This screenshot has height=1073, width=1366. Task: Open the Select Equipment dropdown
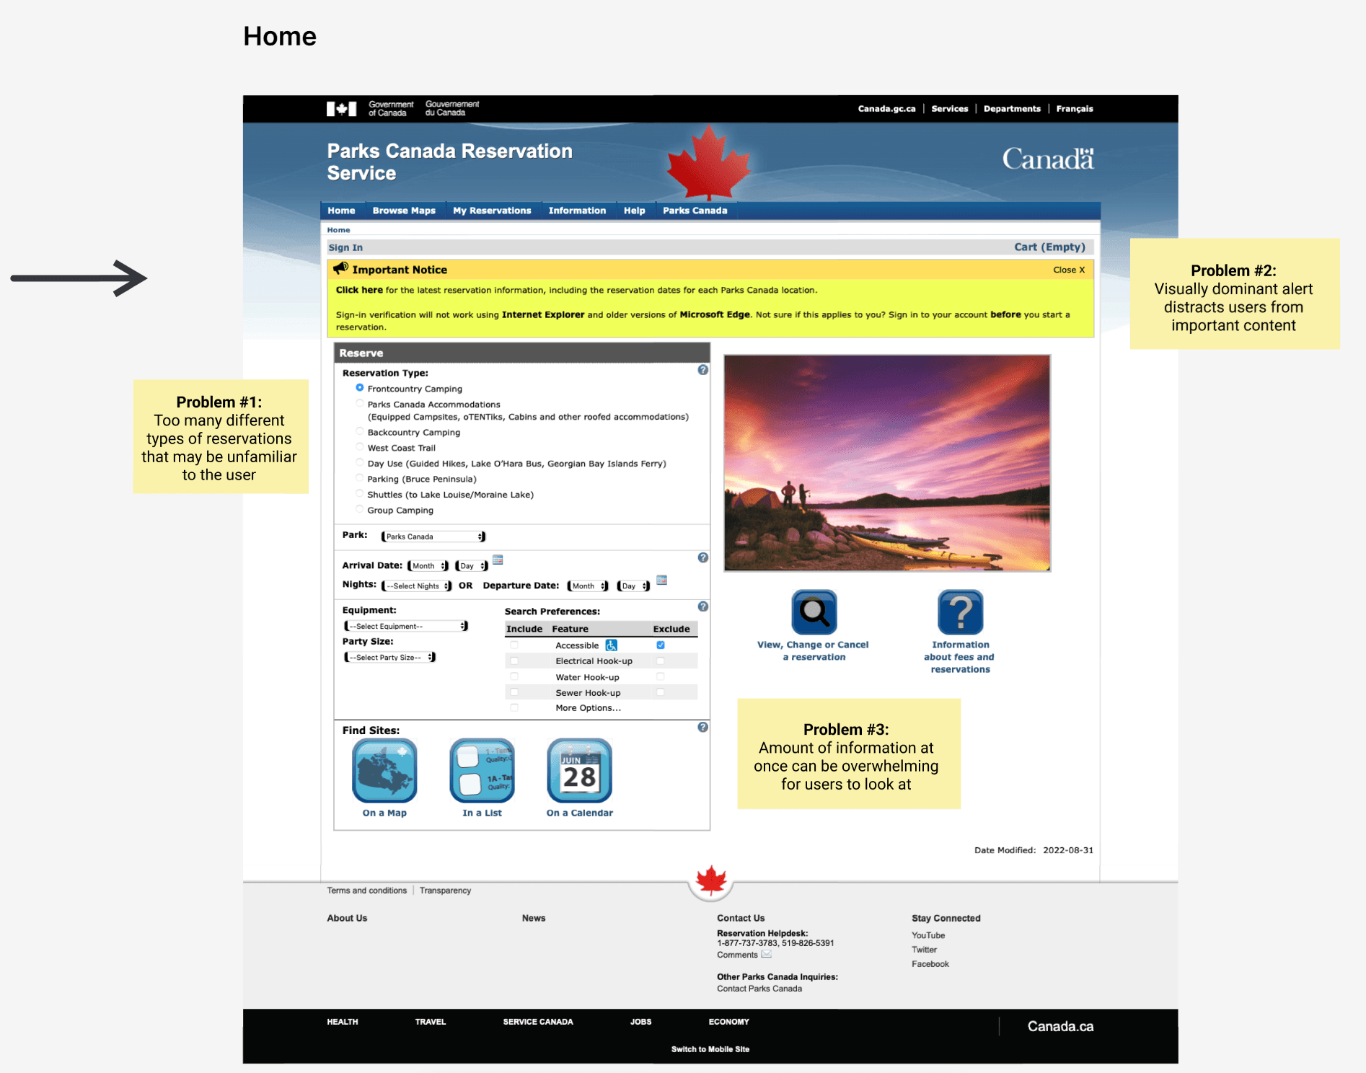coord(406,626)
